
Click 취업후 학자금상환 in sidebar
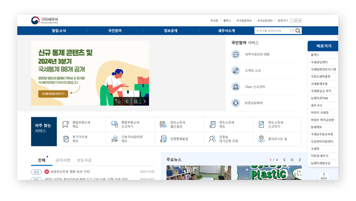[x=323, y=120]
